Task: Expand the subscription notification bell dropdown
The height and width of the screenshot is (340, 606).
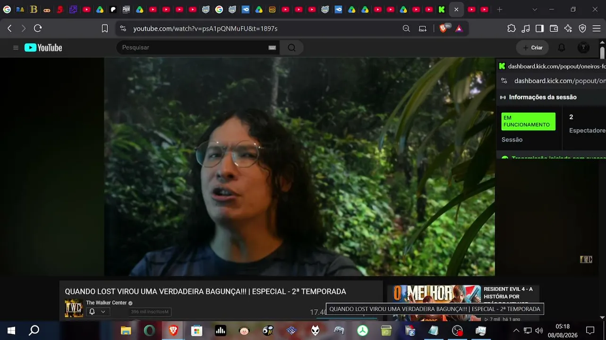Action: 97,312
